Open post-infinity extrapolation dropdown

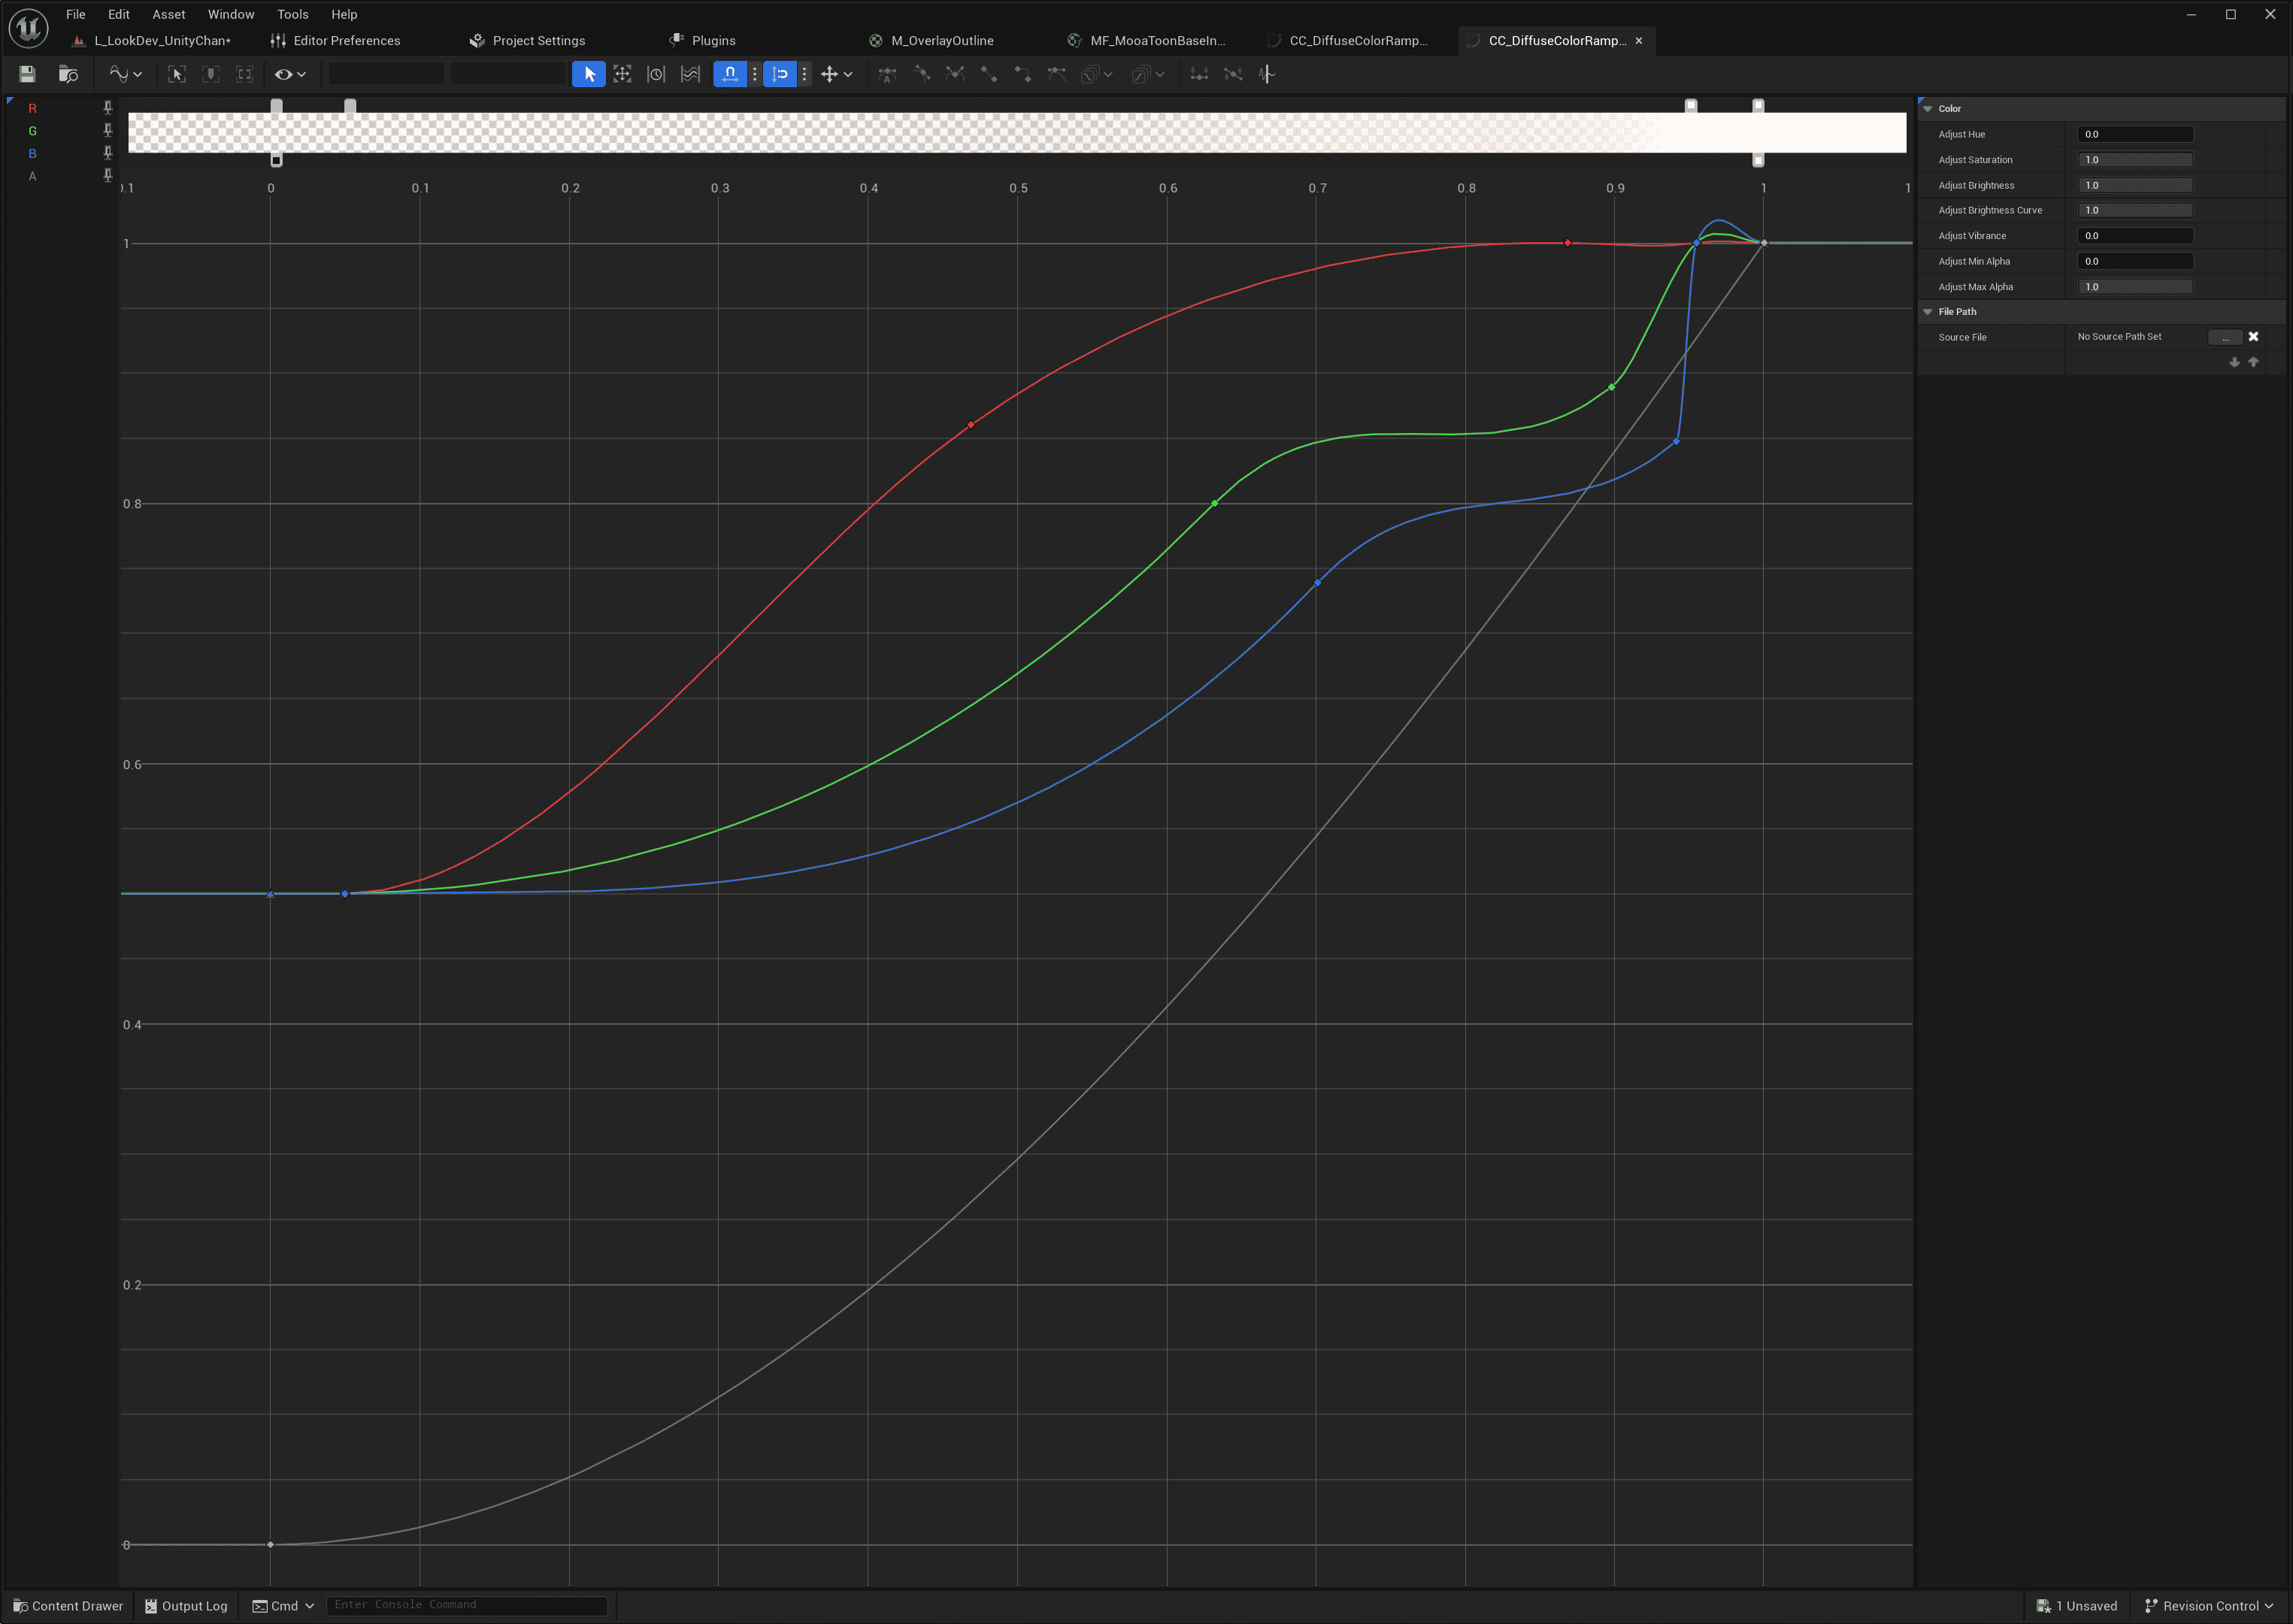point(1147,74)
